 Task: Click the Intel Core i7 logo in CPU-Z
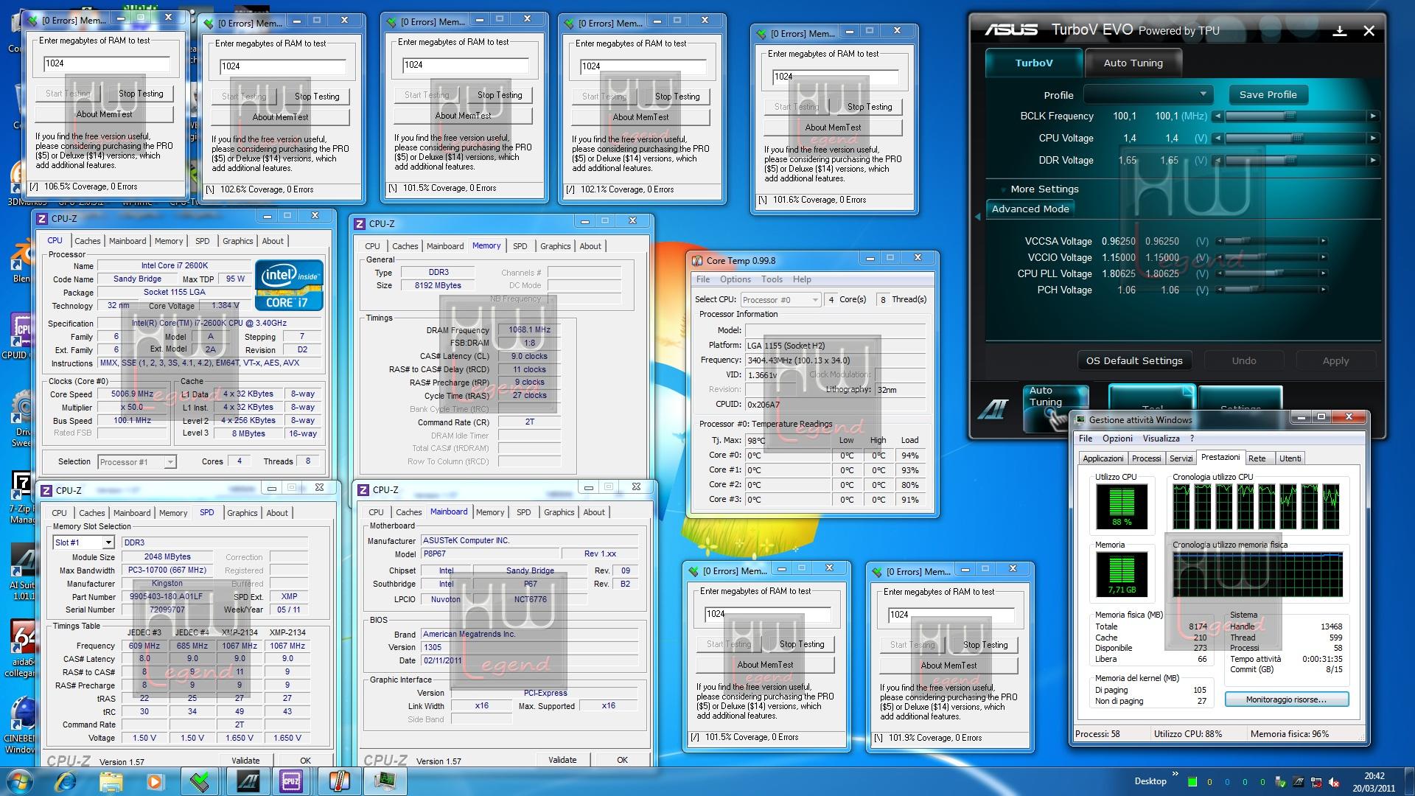tap(289, 285)
